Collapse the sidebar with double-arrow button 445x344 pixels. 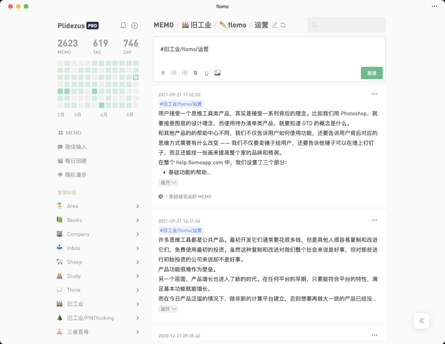point(422,321)
